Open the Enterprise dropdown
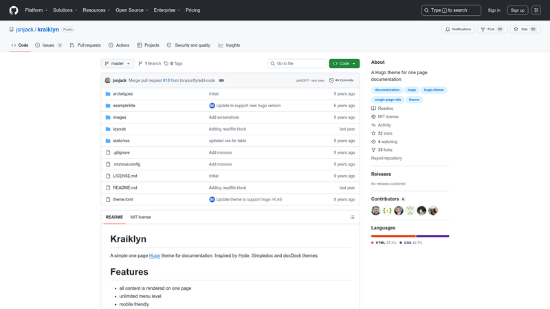550x309 pixels. tap(166, 10)
